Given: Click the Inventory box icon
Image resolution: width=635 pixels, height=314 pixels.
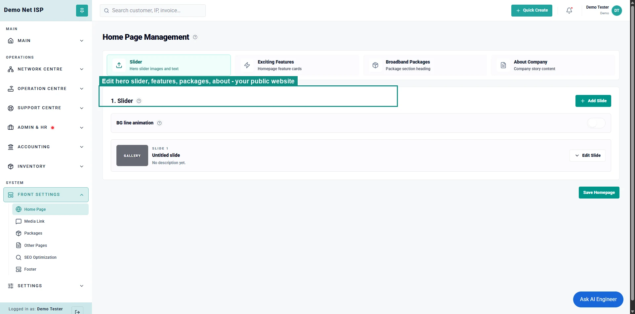Looking at the screenshot, I should pos(11,166).
